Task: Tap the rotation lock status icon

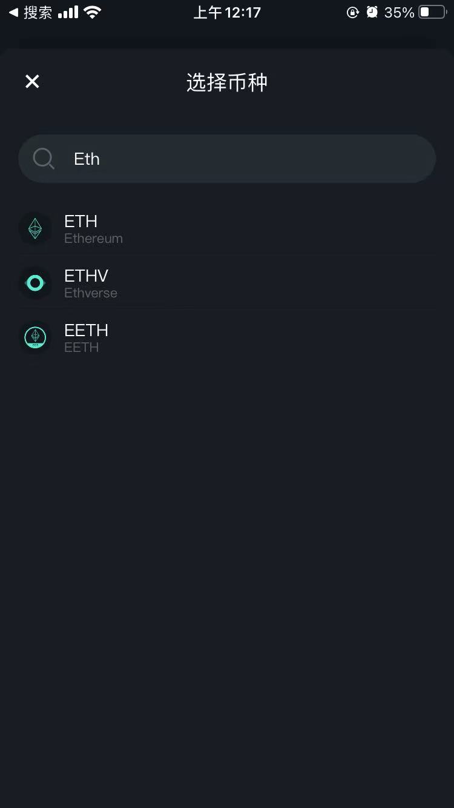Action: 353,12
